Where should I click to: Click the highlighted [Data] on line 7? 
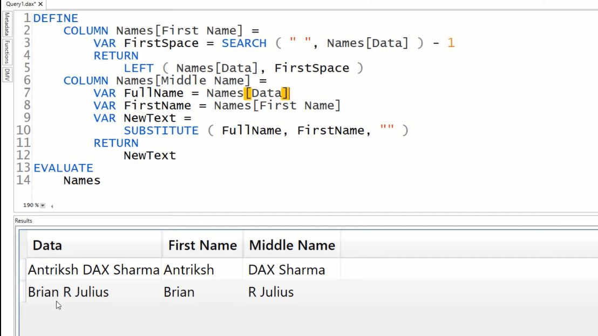tap(266, 93)
